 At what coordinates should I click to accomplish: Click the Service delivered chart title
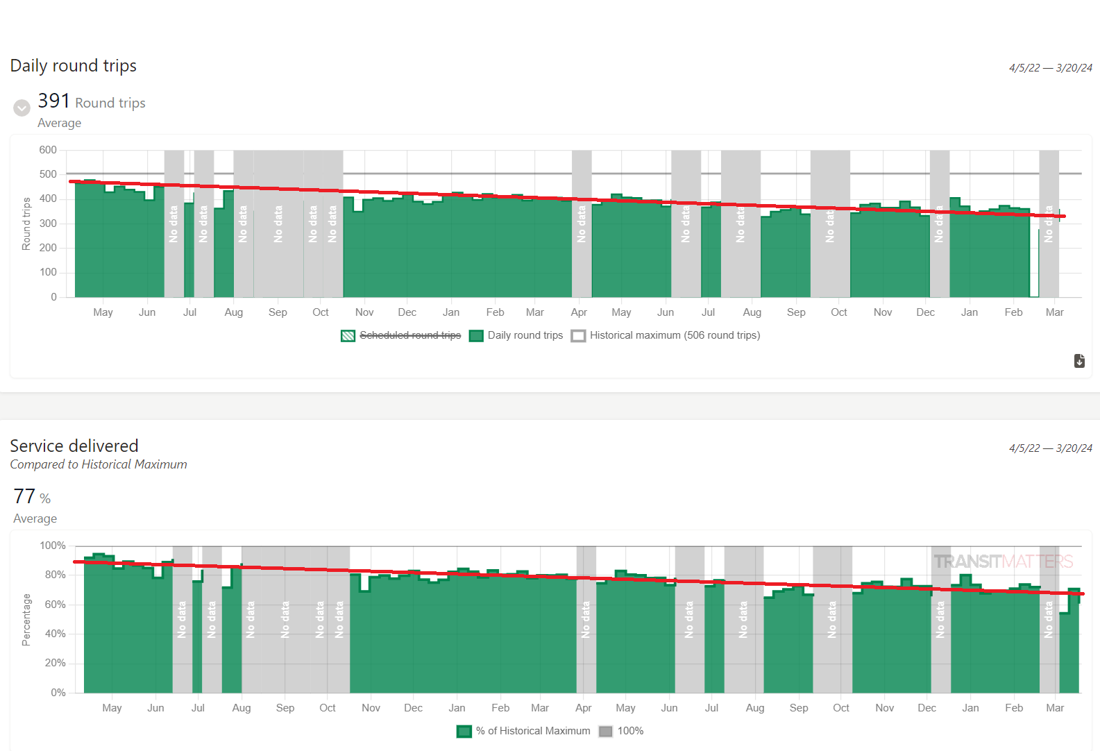coord(74,446)
